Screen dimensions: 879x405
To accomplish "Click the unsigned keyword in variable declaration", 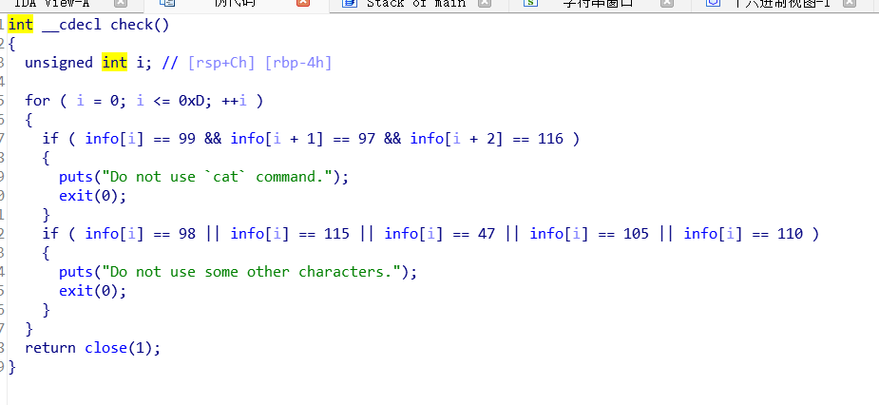I will pos(59,62).
